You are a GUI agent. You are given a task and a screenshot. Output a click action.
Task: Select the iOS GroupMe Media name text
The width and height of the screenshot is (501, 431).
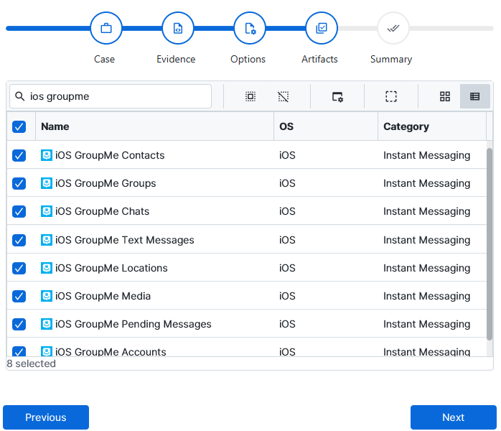click(x=103, y=296)
